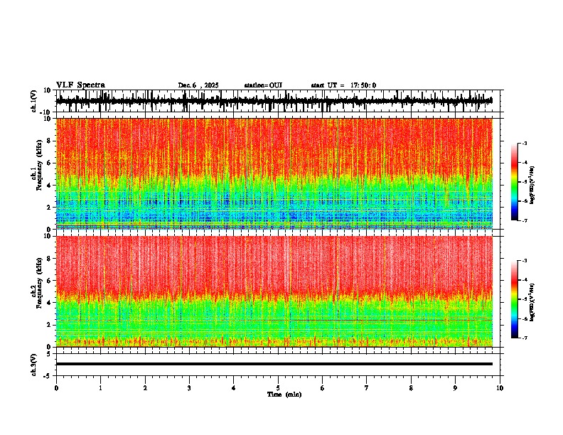The image size is (563, 435).
Task: Click the ch.2 frequency tick label "6"
Action: [x=49, y=281]
